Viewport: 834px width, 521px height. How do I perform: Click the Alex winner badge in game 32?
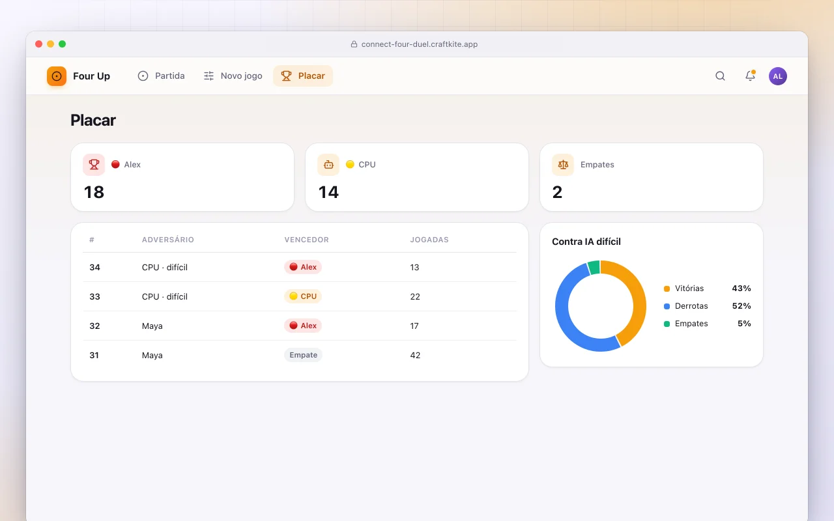coord(303,326)
